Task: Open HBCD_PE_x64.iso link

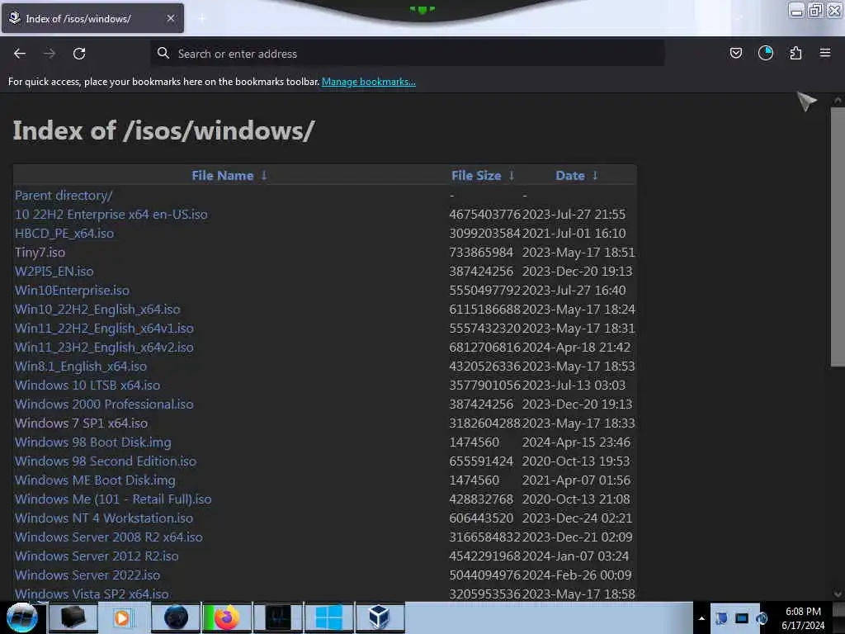Action: 64,234
